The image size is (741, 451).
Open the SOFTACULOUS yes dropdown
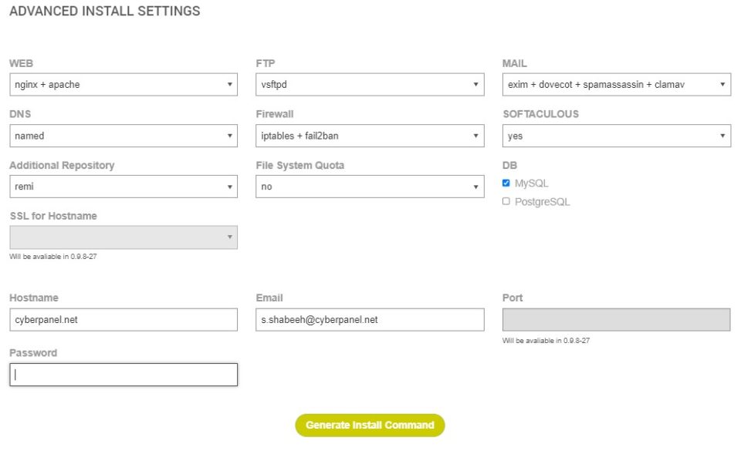[x=617, y=136]
